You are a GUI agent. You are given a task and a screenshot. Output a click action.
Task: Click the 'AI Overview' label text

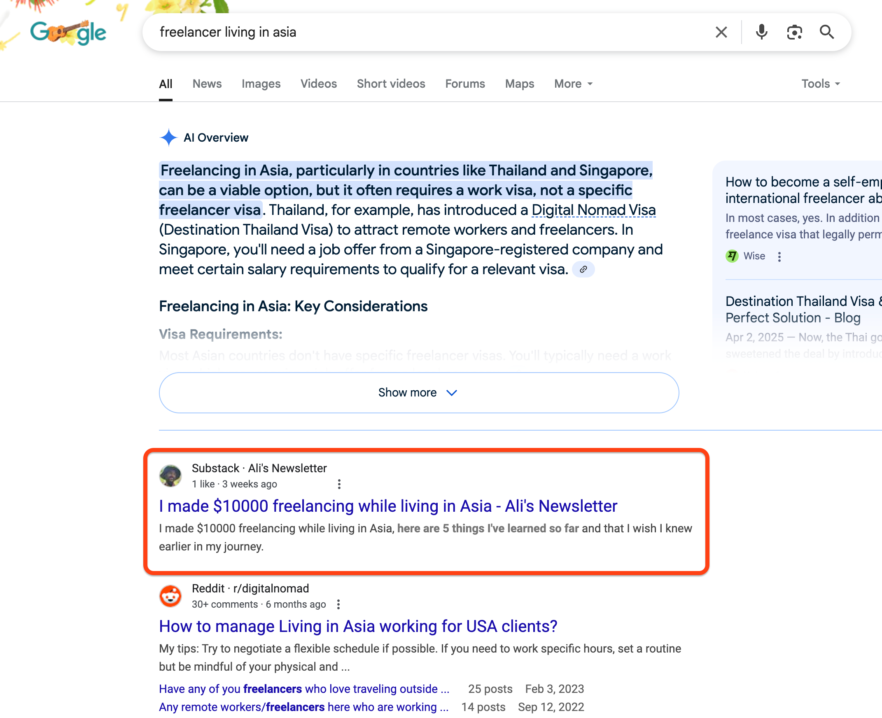coord(216,138)
